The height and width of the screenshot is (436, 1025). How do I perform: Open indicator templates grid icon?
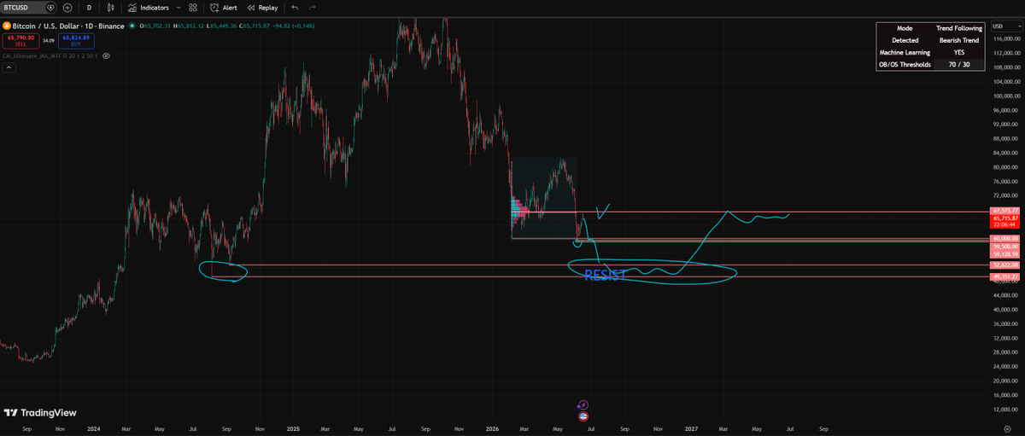(x=193, y=7)
